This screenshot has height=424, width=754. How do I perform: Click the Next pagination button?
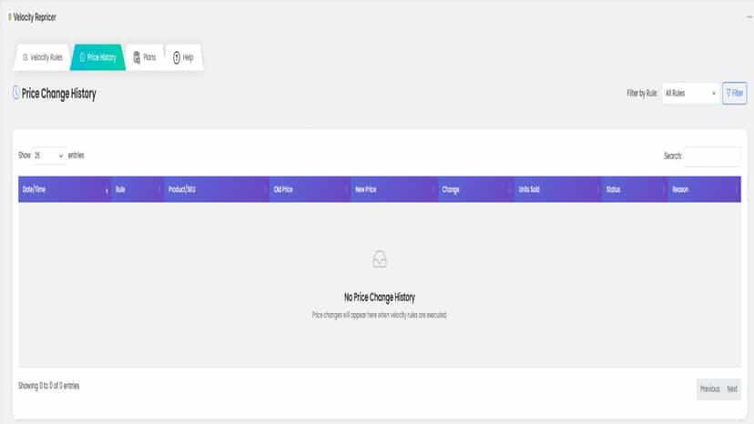pos(732,389)
